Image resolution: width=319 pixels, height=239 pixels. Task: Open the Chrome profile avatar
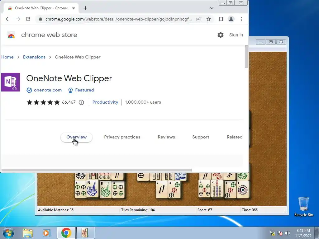coord(231,19)
